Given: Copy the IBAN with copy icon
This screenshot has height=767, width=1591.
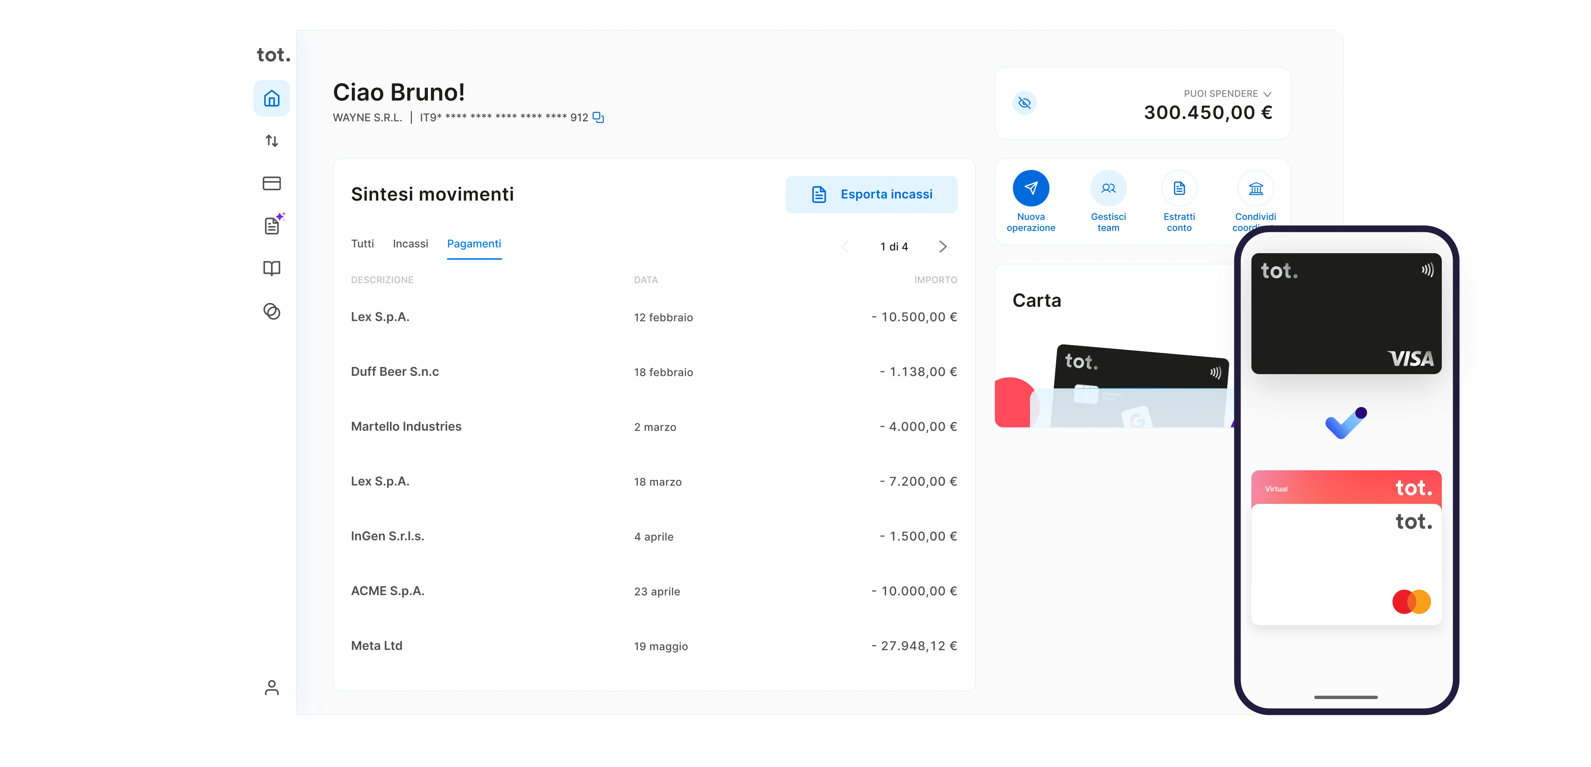Looking at the screenshot, I should click(598, 117).
